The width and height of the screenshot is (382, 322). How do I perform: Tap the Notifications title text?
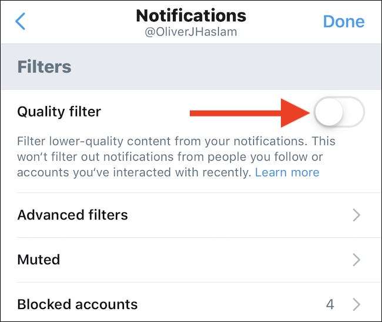tap(191, 15)
